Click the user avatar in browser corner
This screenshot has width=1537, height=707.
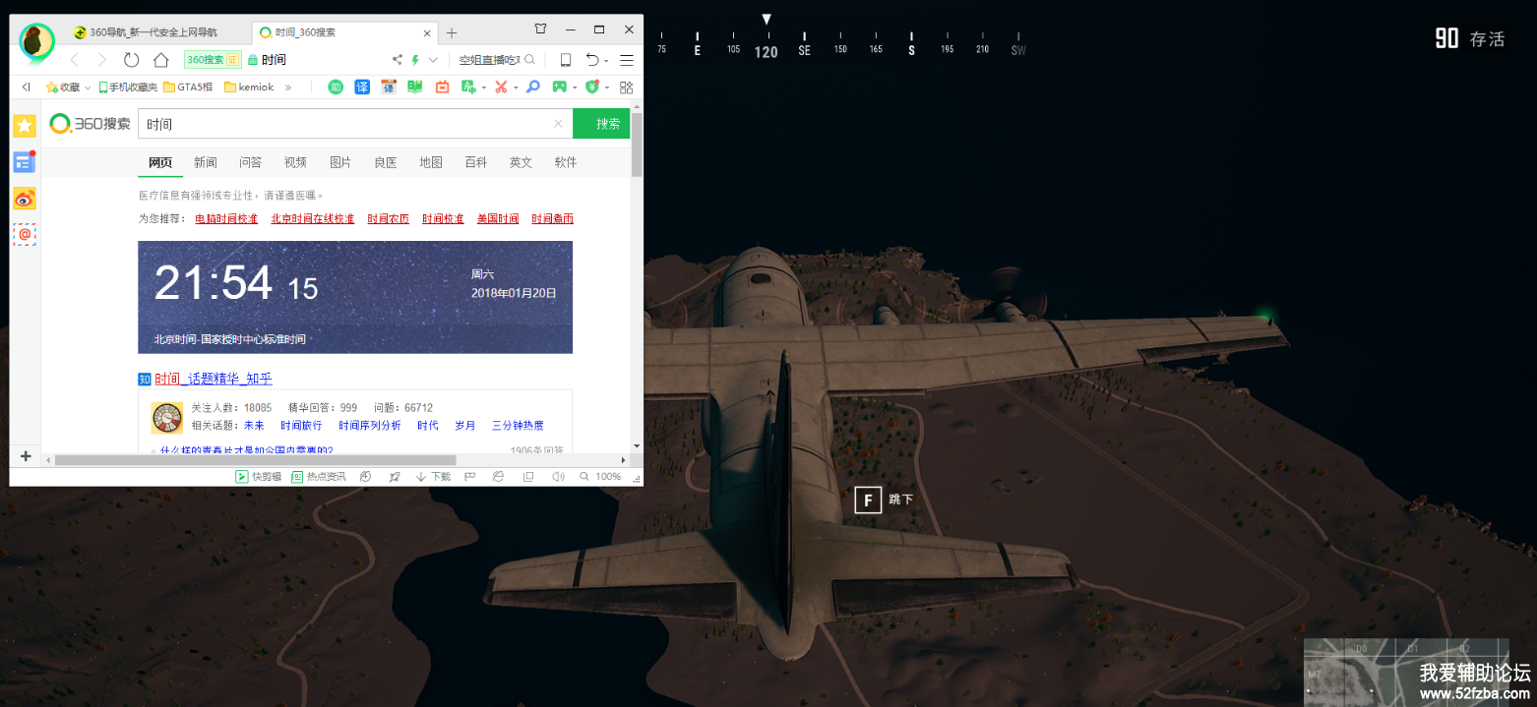(x=37, y=41)
